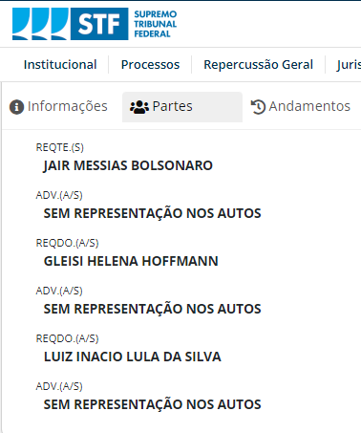This screenshot has height=433, width=361.
Task: Click the party name JAIR MESSIAS BOLSONARO
Action: (x=128, y=165)
